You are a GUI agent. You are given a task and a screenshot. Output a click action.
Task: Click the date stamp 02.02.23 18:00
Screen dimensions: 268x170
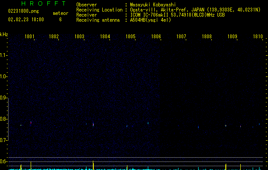point(26,20)
